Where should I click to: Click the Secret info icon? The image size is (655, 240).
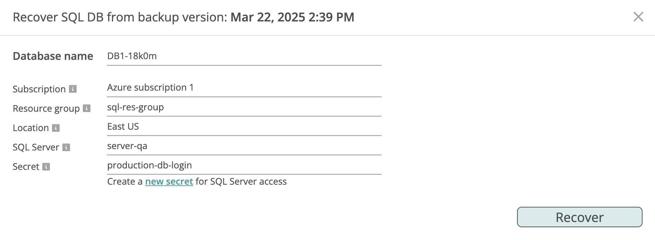[x=46, y=167]
